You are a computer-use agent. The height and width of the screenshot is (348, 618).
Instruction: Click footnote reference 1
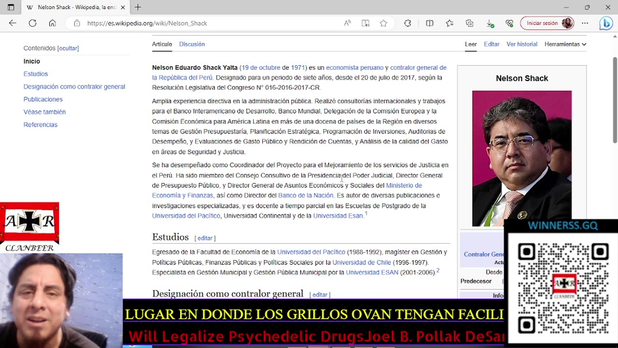click(366, 214)
